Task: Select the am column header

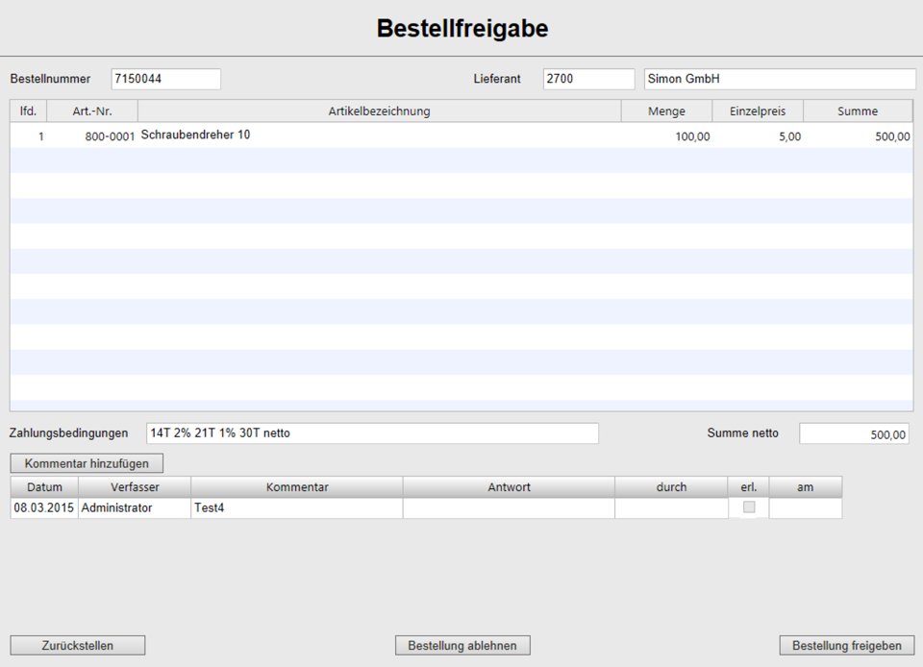Action: (x=806, y=487)
